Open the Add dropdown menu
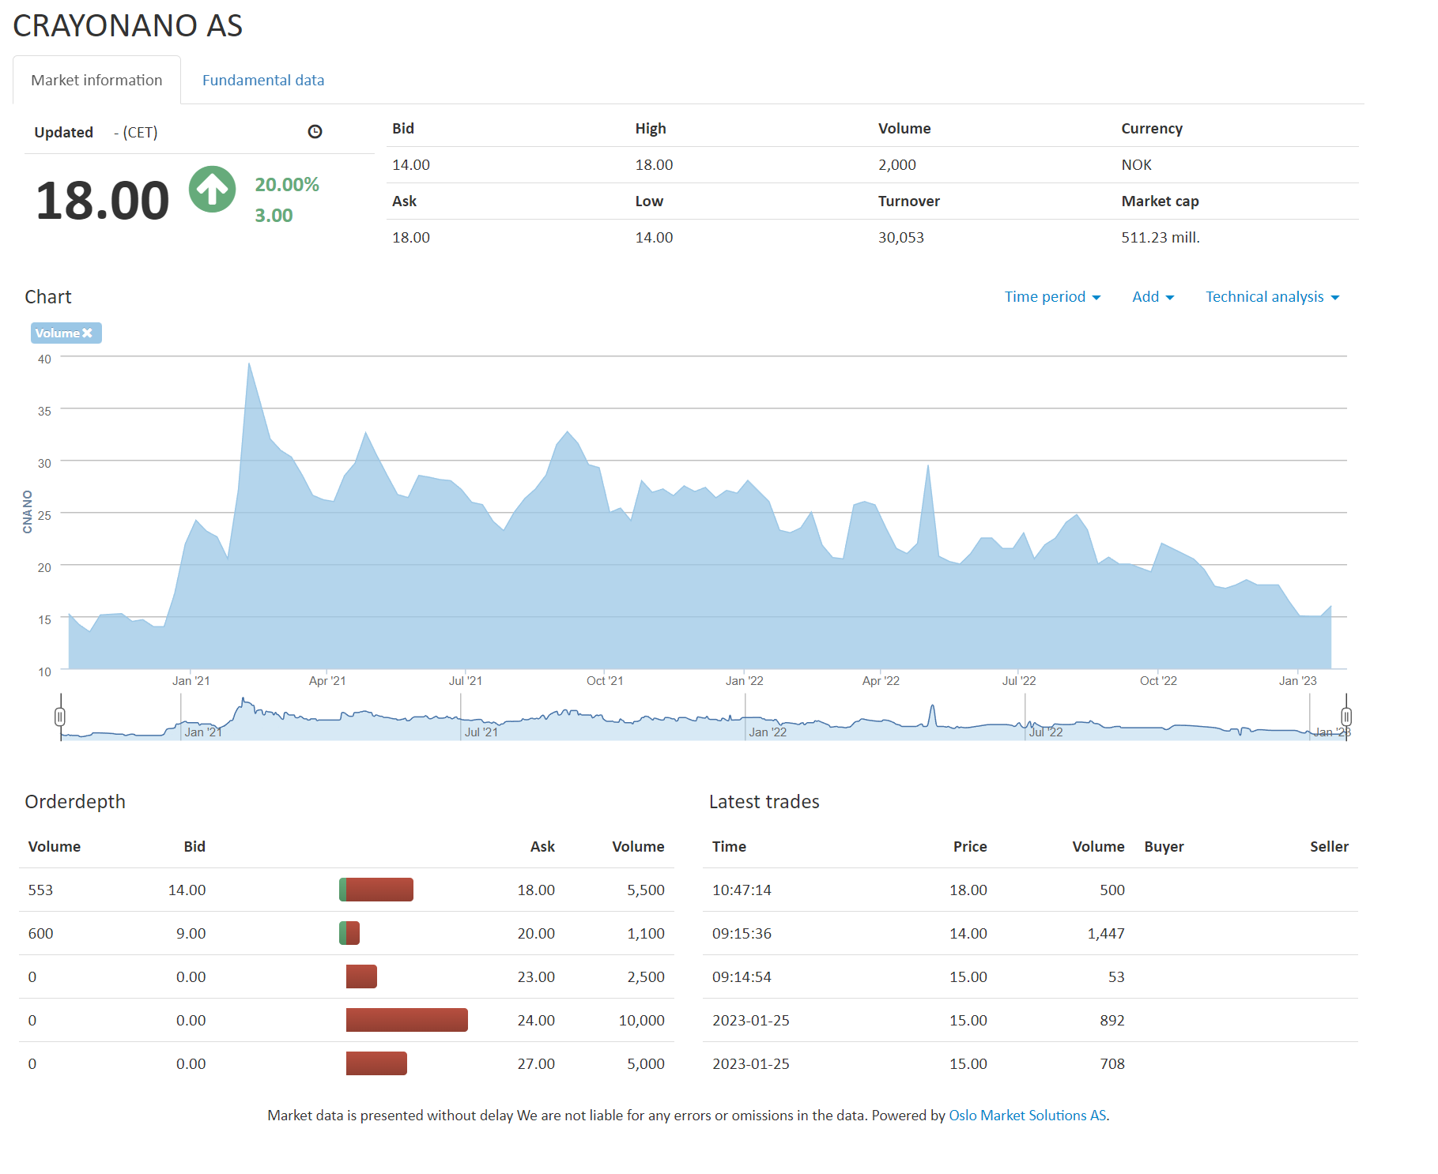The width and height of the screenshot is (1438, 1174). 1153,297
